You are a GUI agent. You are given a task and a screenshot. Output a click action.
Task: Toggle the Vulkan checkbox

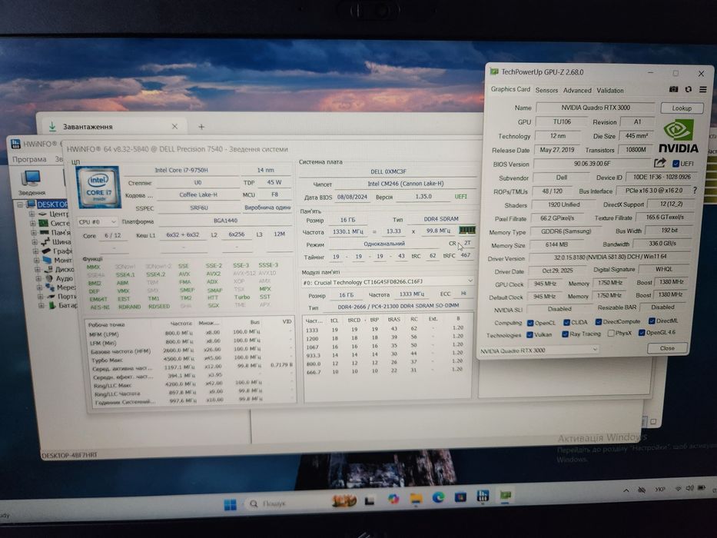point(529,335)
